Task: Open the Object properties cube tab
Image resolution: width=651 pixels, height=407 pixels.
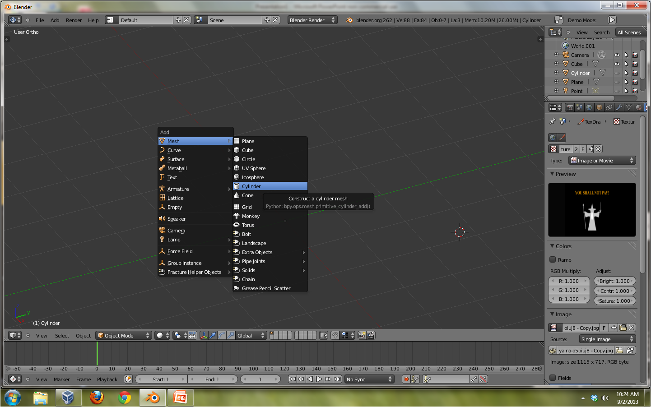Action: click(599, 107)
